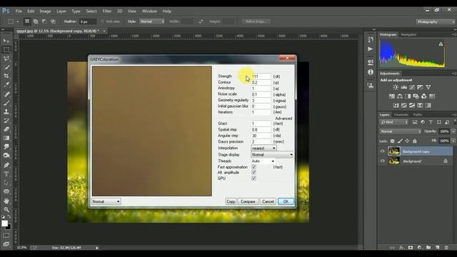Select the Pen tool

click(x=6, y=165)
